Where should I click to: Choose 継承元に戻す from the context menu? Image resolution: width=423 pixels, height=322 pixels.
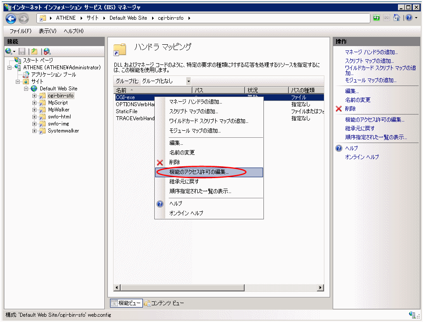coord(184,182)
